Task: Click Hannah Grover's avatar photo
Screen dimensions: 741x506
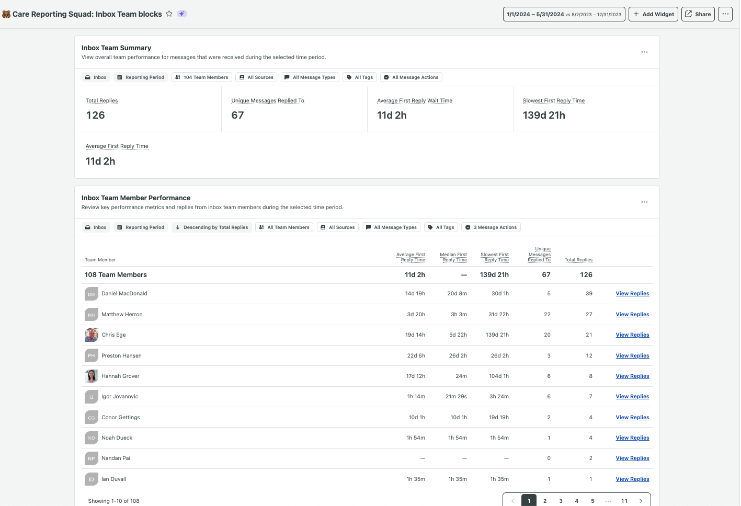Action: click(92, 376)
